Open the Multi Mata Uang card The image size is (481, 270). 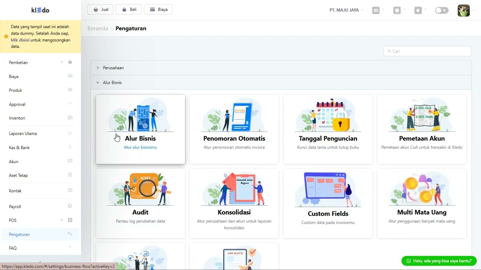tap(422, 203)
